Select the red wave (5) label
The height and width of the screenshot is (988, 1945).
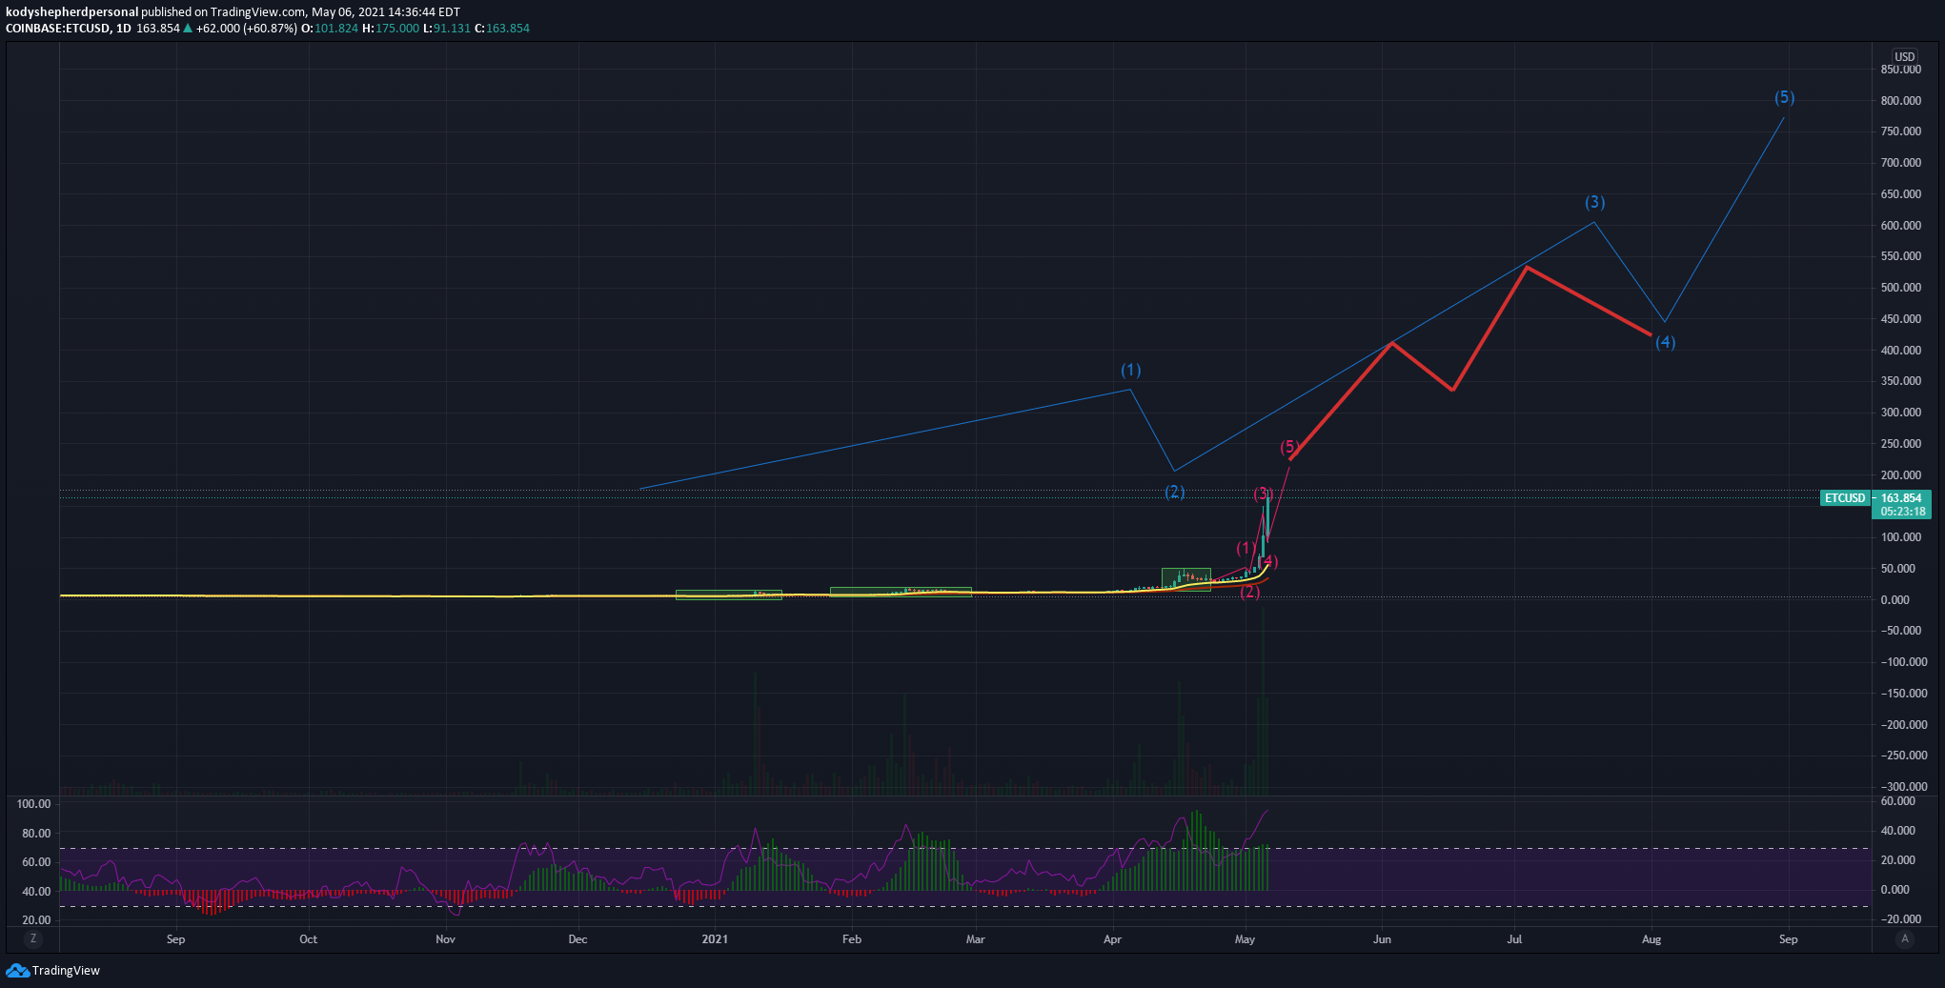[1288, 447]
